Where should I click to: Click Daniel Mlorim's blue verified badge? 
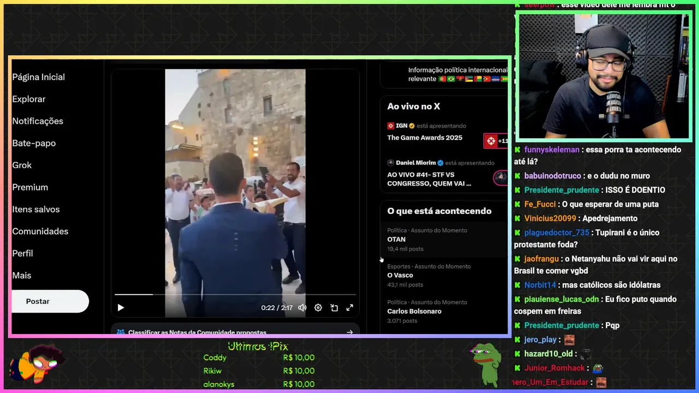440,163
